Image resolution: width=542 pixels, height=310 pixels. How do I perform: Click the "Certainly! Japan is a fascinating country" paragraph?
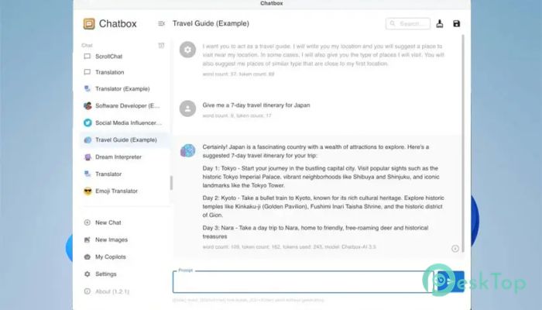point(316,151)
